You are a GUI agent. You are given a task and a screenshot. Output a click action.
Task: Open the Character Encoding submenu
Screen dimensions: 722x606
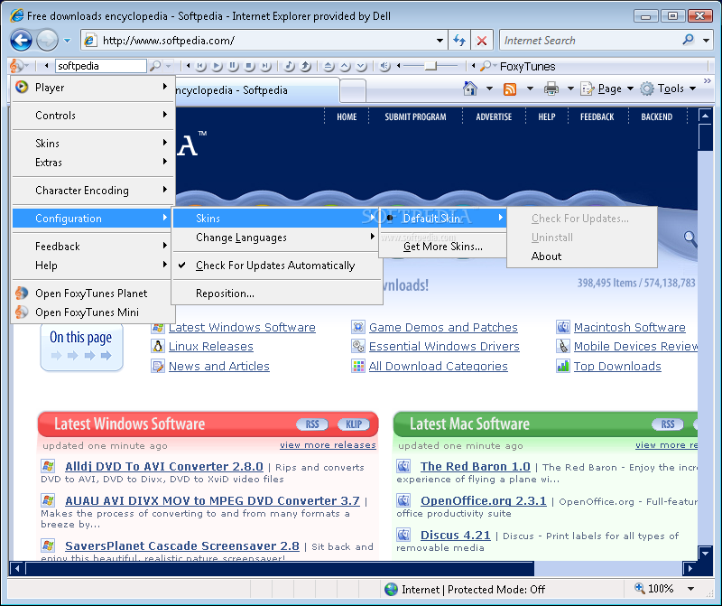click(x=93, y=191)
